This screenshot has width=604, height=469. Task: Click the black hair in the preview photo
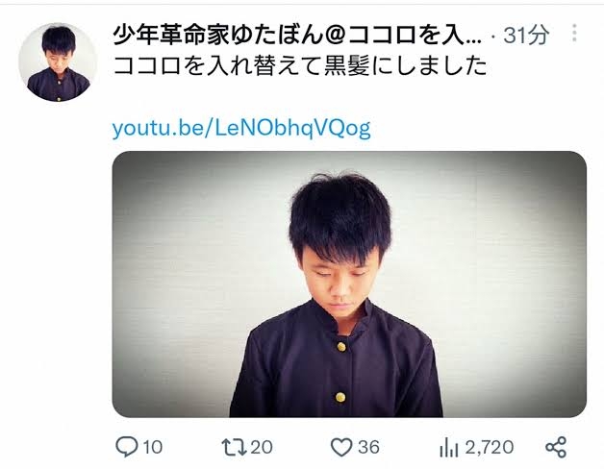[340, 213]
